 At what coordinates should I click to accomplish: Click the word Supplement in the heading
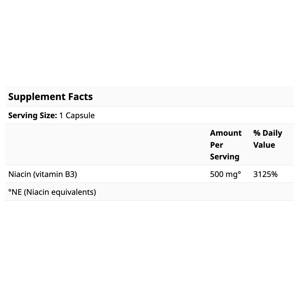37,97
